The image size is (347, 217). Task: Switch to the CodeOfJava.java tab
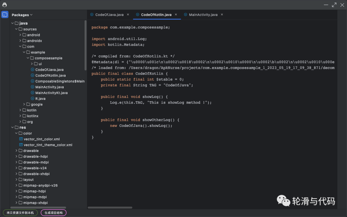109,15
